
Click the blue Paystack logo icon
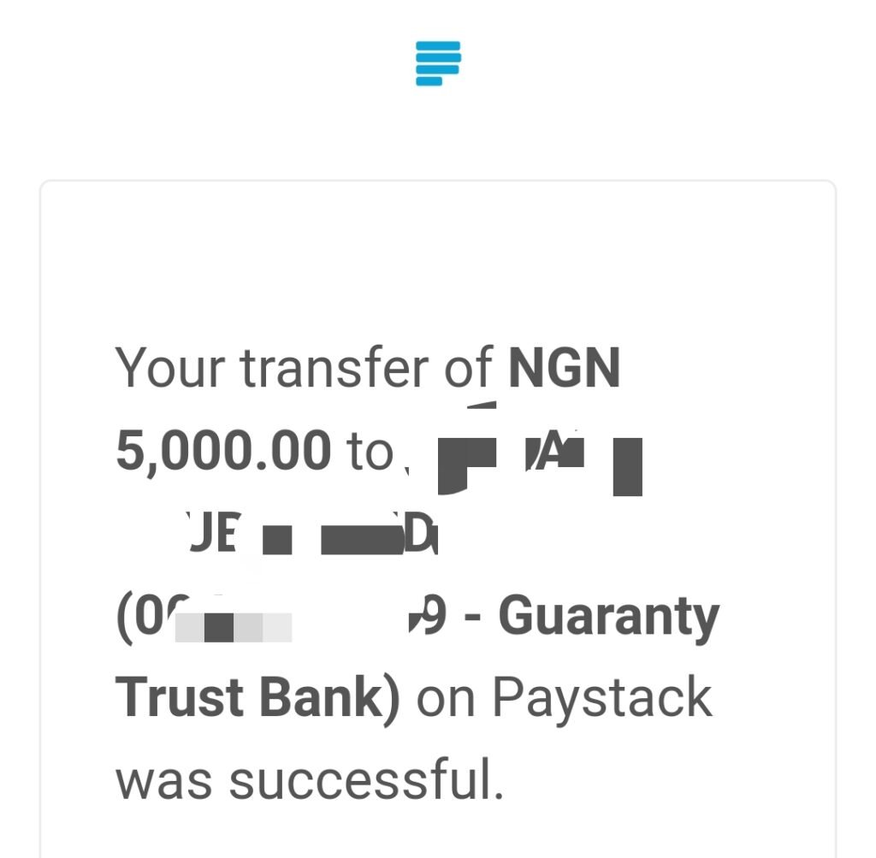tap(438, 63)
